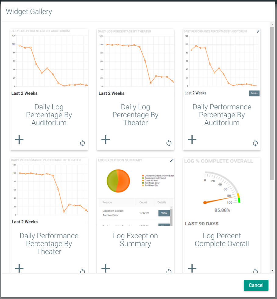Image resolution: width=277 pixels, height=299 pixels.
Task: Click the Log Exception pie chart
Action: click(118, 181)
